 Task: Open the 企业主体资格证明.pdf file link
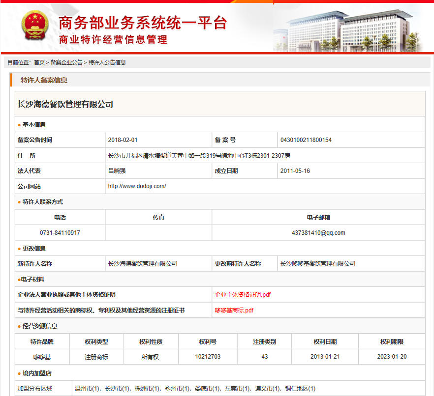click(243, 295)
